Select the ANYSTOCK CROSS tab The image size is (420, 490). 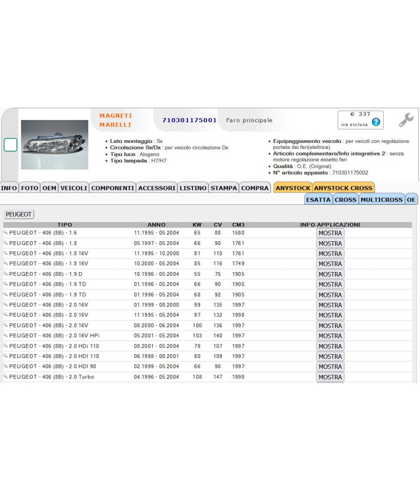click(343, 188)
